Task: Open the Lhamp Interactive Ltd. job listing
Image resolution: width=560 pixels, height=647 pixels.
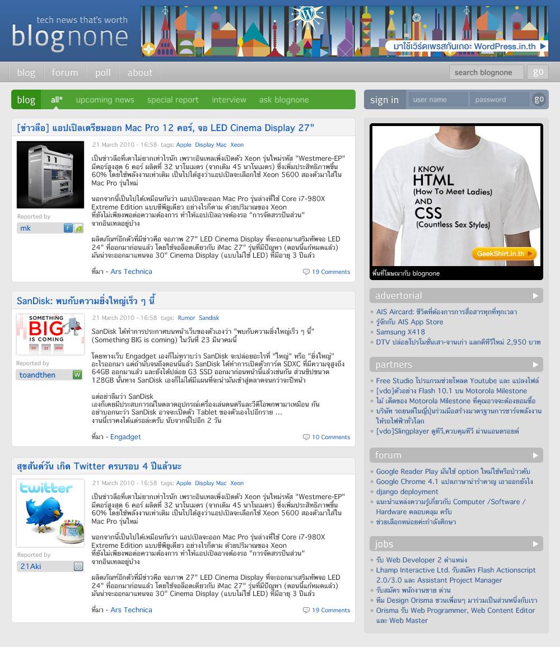Action: [x=456, y=575]
